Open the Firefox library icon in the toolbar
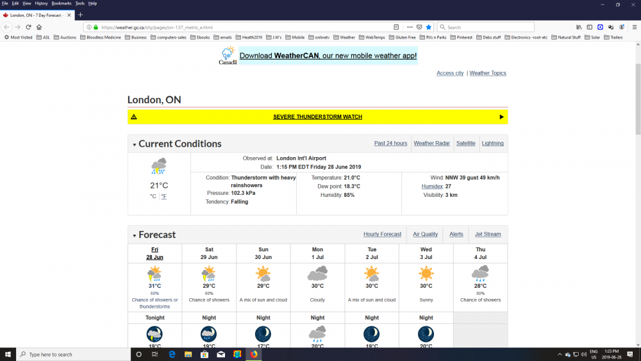 (x=579, y=28)
